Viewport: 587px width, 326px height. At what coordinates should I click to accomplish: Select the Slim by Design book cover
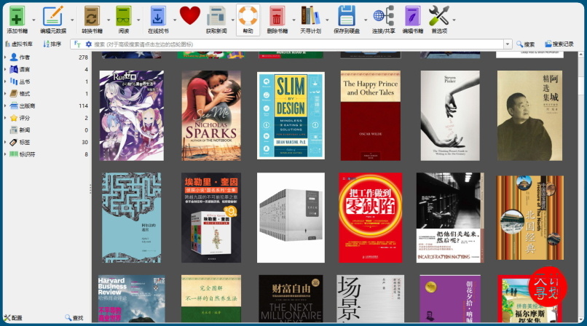tap(289, 115)
